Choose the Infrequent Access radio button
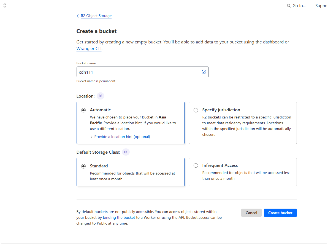The image size is (328, 246). (x=196, y=165)
